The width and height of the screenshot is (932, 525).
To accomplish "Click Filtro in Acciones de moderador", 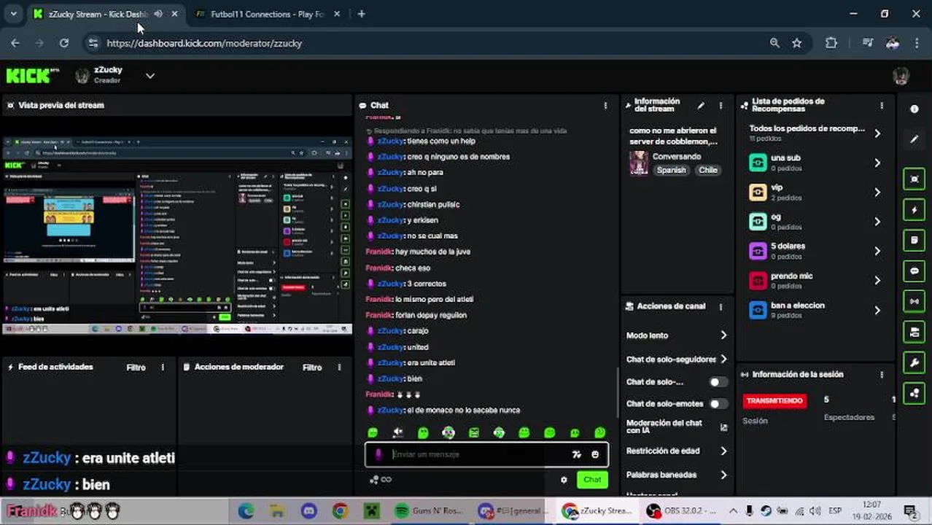I will pos(312,367).
